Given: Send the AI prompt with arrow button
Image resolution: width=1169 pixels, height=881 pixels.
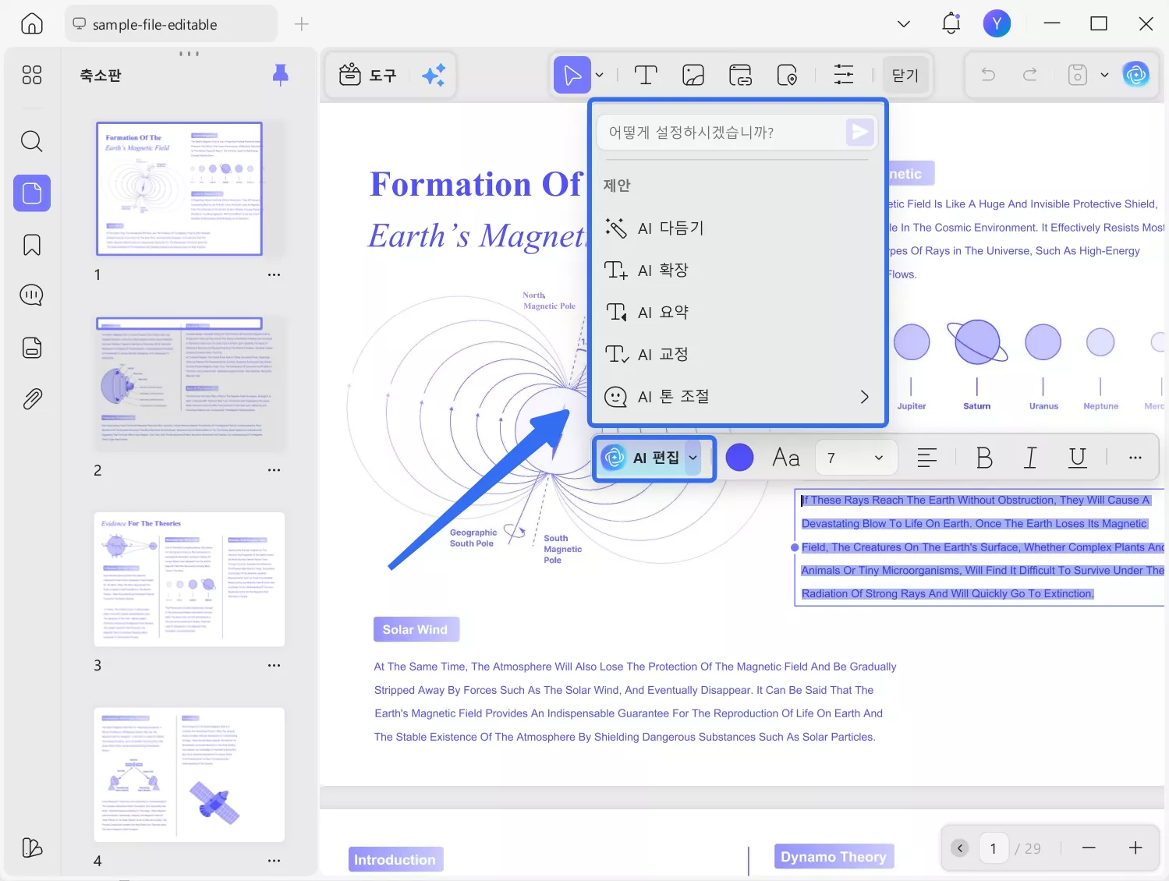Looking at the screenshot, I should [x=860, y=132].
